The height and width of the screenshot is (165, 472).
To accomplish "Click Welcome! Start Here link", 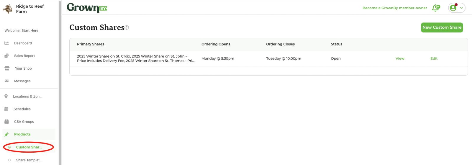I will (x=22, y=30).
